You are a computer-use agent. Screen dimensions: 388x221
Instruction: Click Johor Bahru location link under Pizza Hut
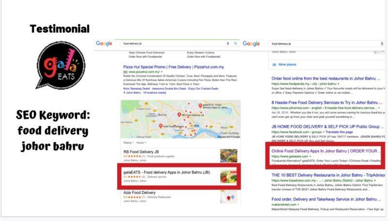click(x=133, y=93)
